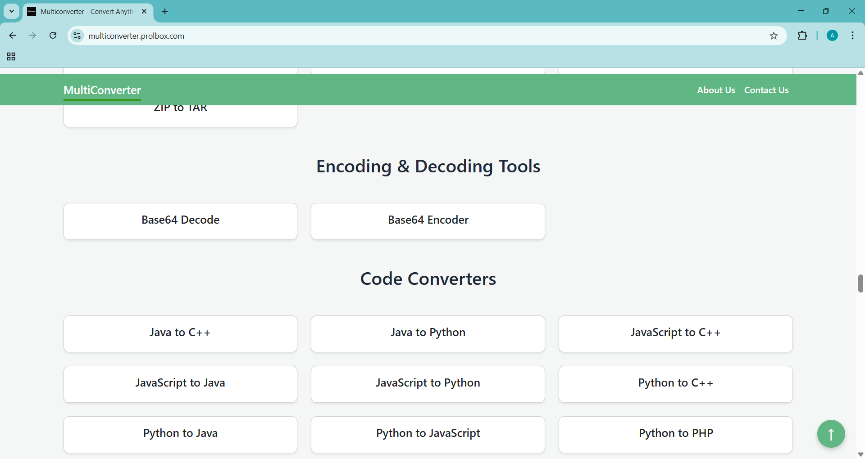Expand the tab search dropdown arrow
Viewport: 865px width, 459px height.
pyautogui.click(x=12, y=11)
